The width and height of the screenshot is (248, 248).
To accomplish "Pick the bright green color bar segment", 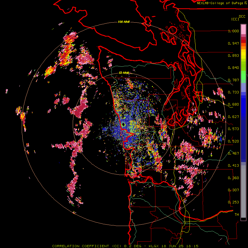I will 243,75.
